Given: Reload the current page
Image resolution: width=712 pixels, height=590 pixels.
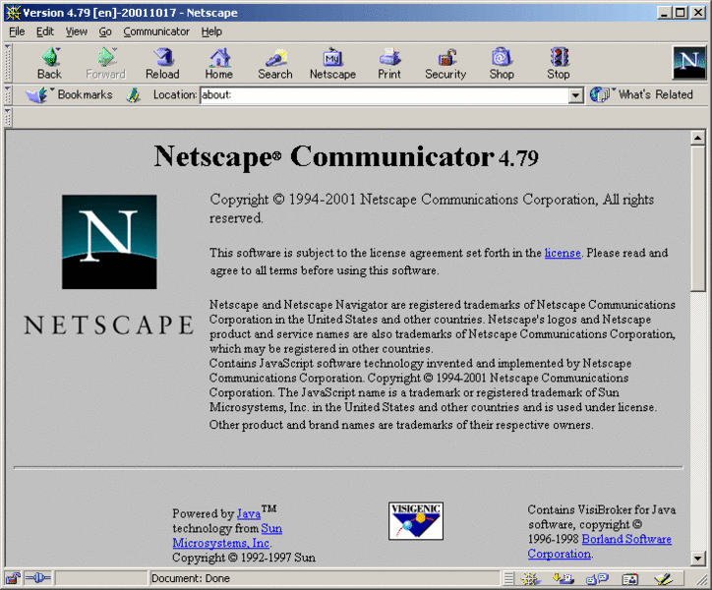Looking at the screenshot, I should click(x=162, y=64).
